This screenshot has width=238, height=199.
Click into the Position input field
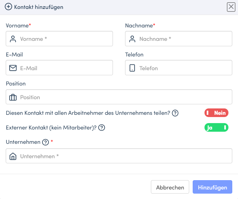click(119, 97)
